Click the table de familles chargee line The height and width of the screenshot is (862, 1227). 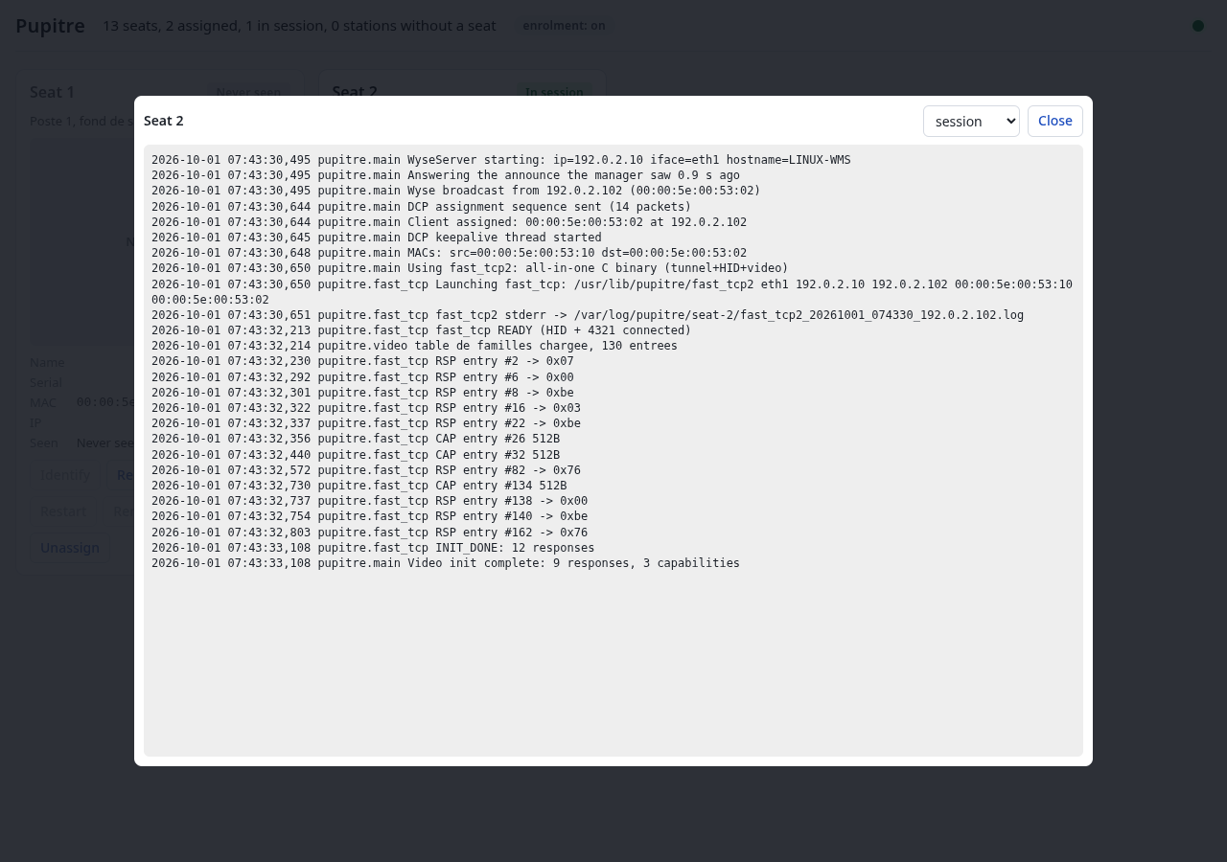click(414, 346)
